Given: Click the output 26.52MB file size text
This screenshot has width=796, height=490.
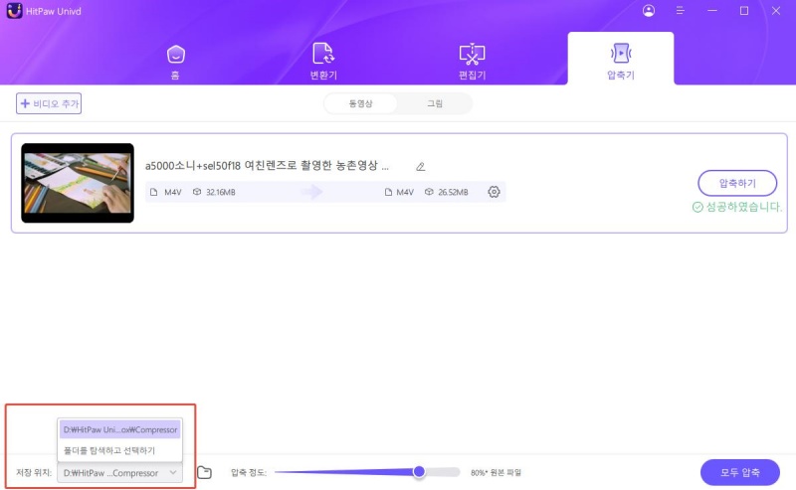Looking at the screenshot, I should click(453, 192).
